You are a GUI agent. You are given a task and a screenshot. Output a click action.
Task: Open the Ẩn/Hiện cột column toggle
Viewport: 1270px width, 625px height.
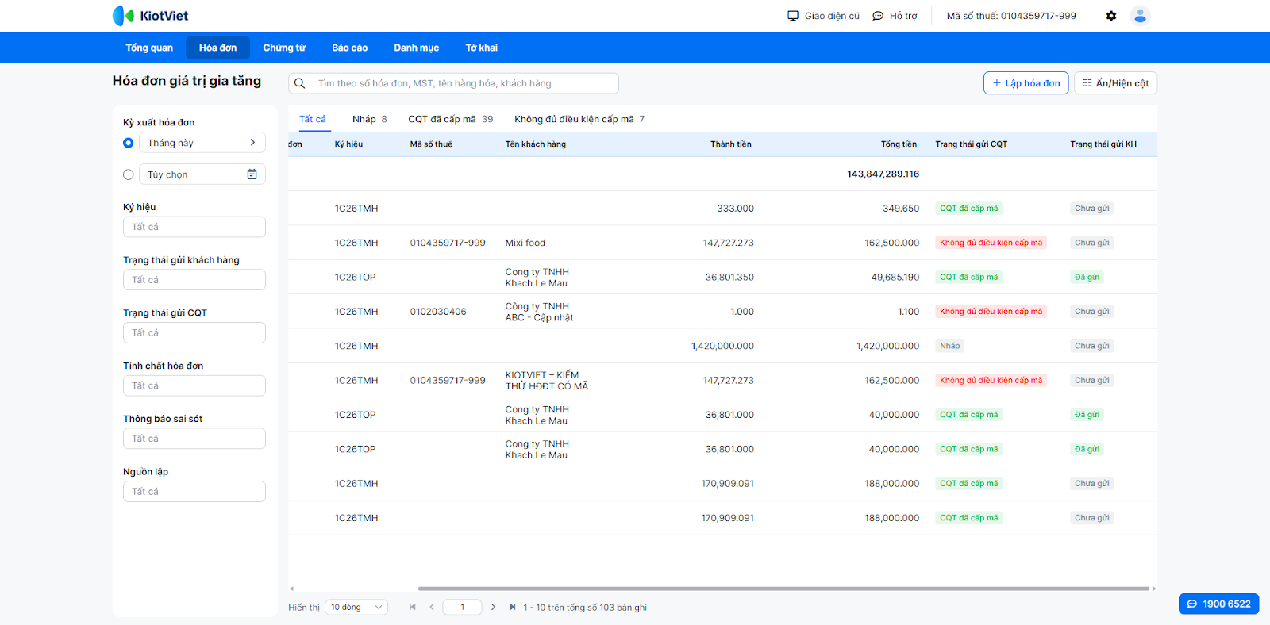[1115, 83]
